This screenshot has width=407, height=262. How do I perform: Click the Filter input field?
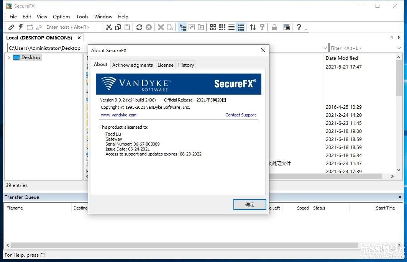tap(363, 48)
